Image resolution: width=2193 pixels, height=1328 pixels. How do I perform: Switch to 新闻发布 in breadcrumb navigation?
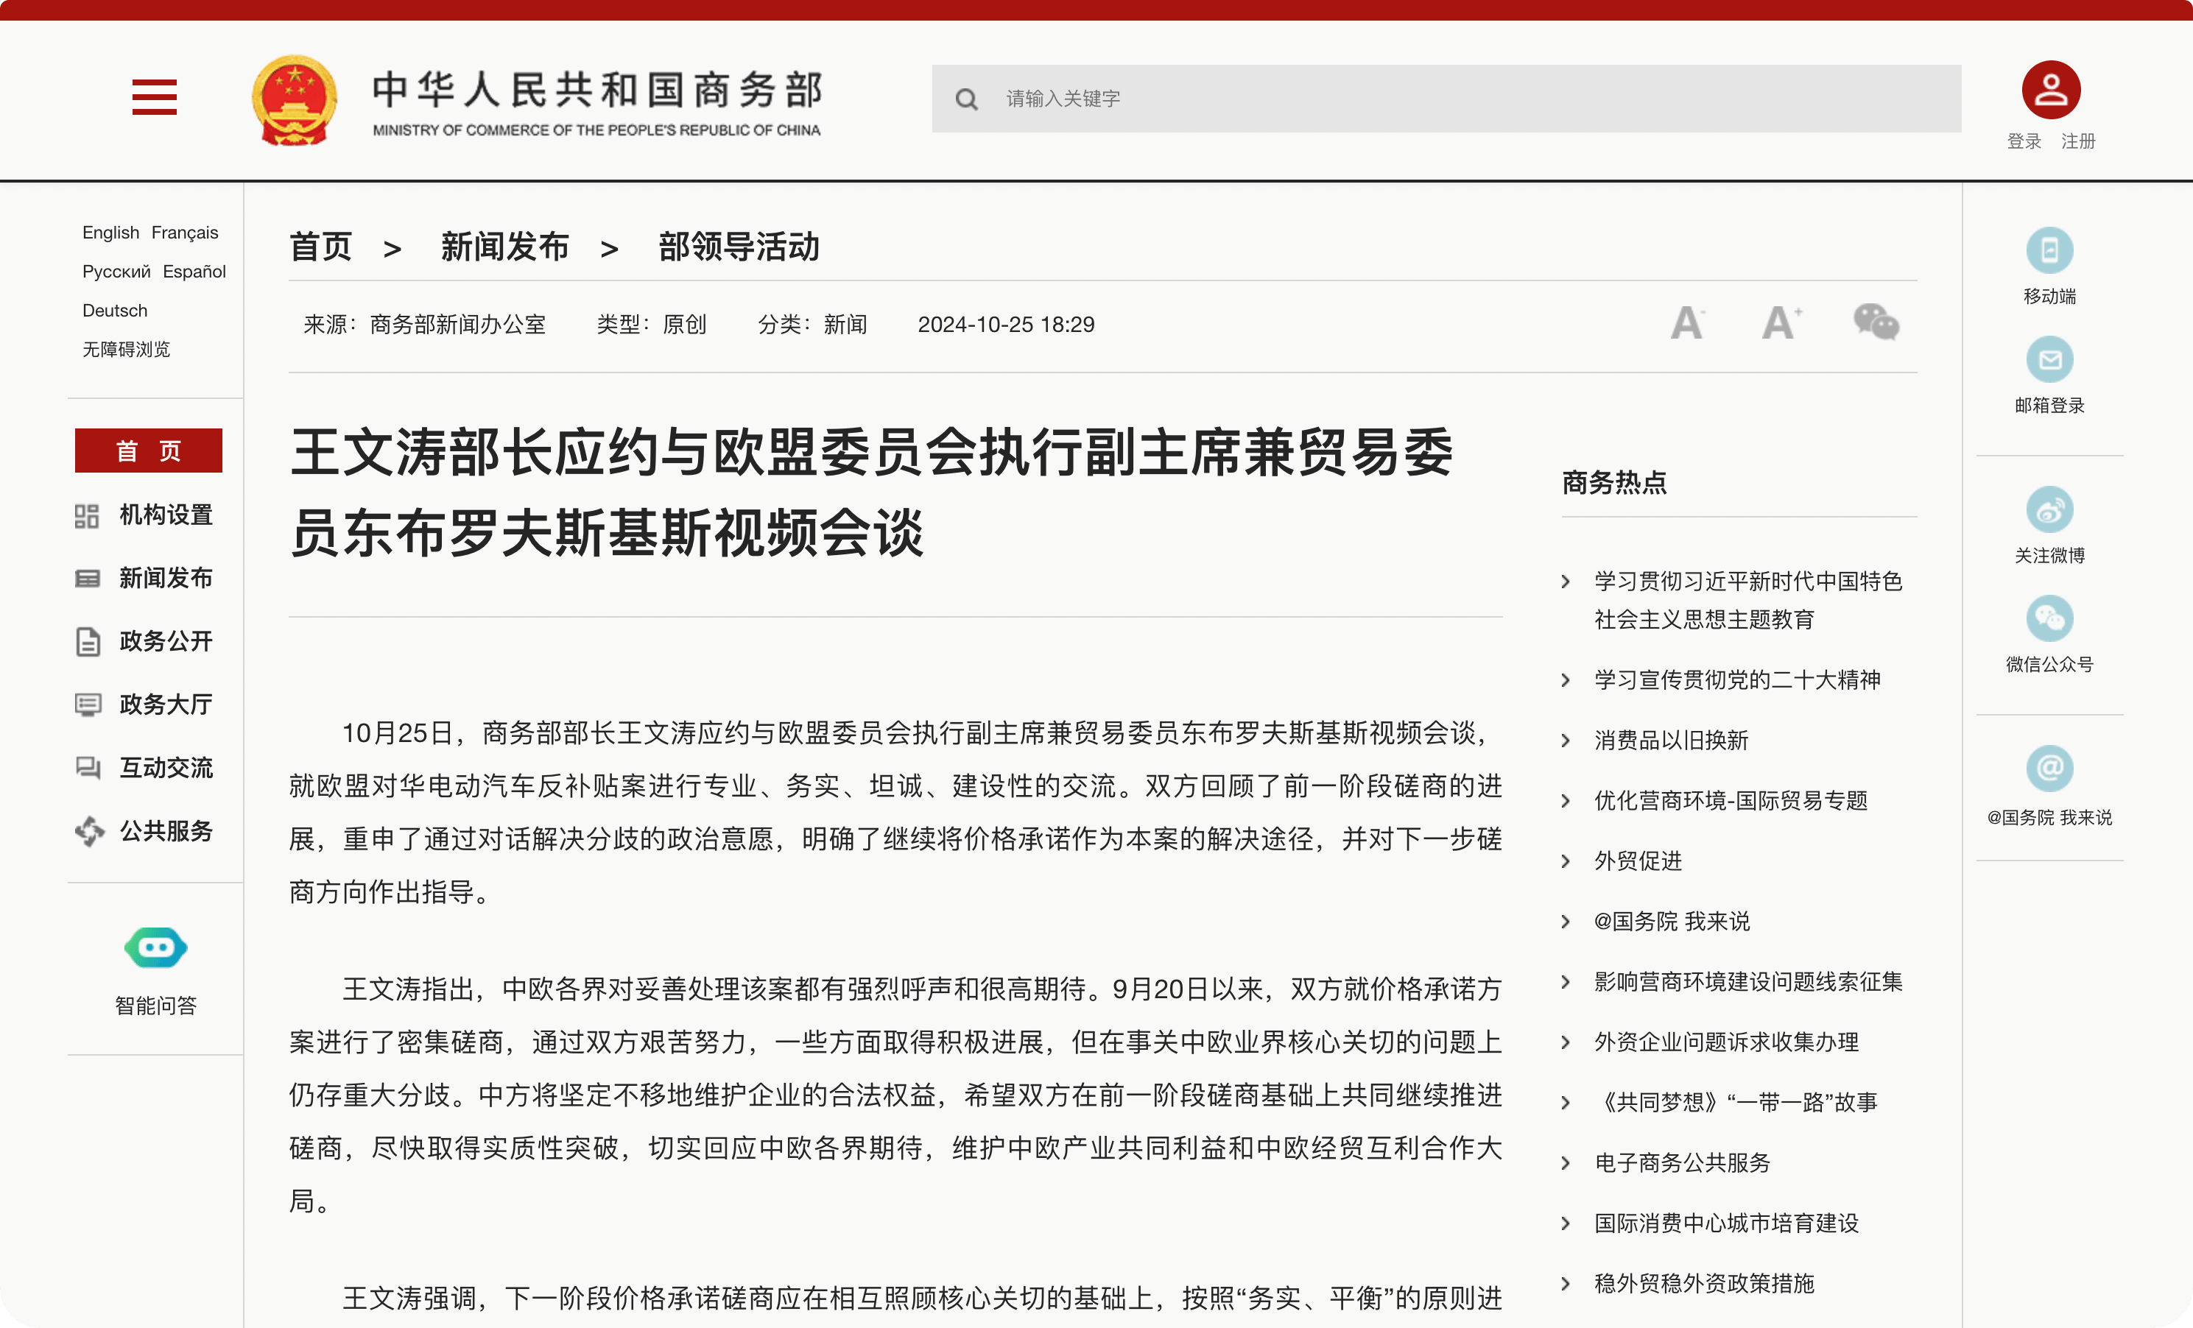click(x=504, y=248)
